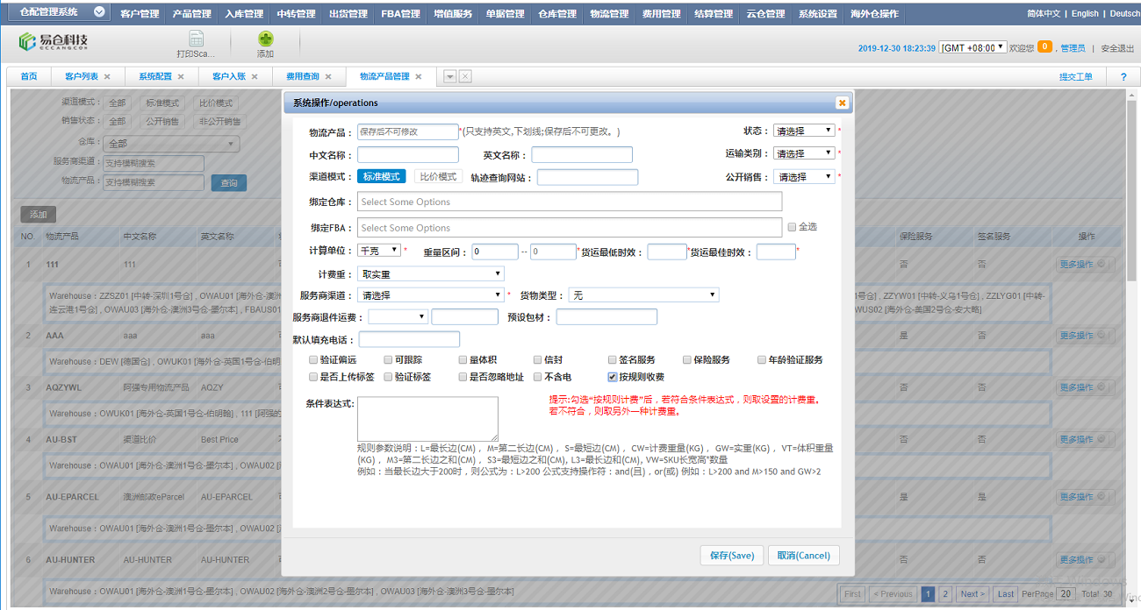Enable the 可跟踪 checkbox
This screenshot has height=610, width=1141.
[389, 360]
